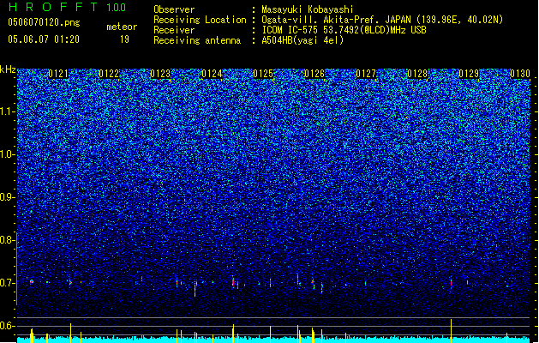Click the Receiving Location label
The height and width of the screenshot is (343, 539).
click(200, 20)
